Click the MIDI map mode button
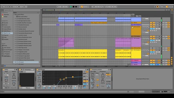174x98 pixels. [164, 7]
